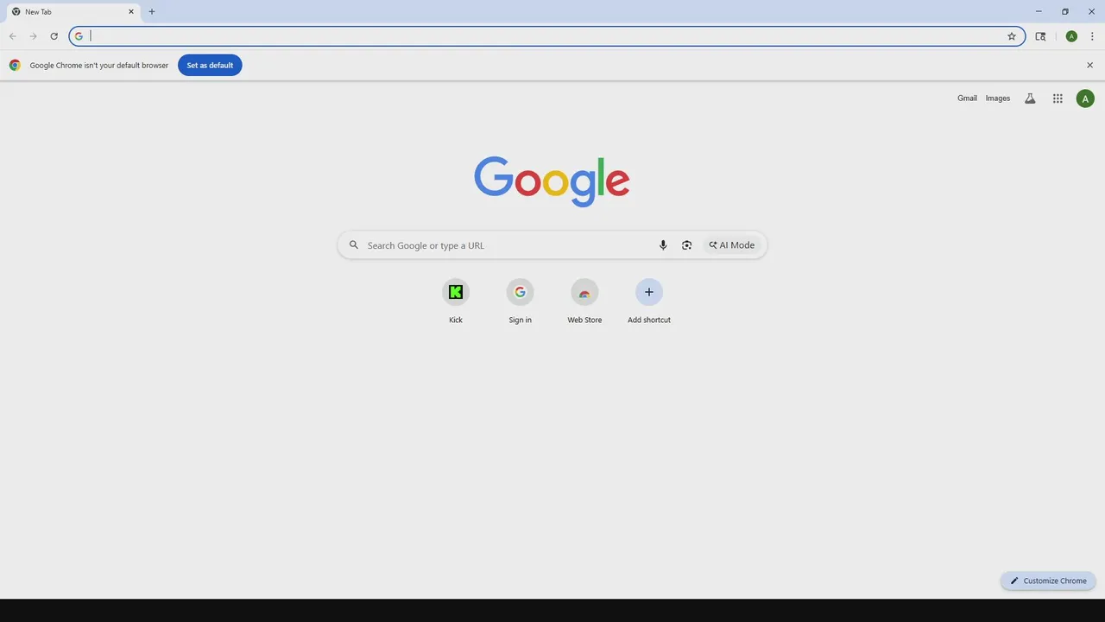
Task: Open Google account avatar on page
Action: click(x=1085, y=98)
